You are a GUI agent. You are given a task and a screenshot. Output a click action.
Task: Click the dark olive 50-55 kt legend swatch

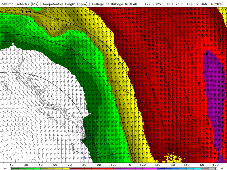(44, 168)
